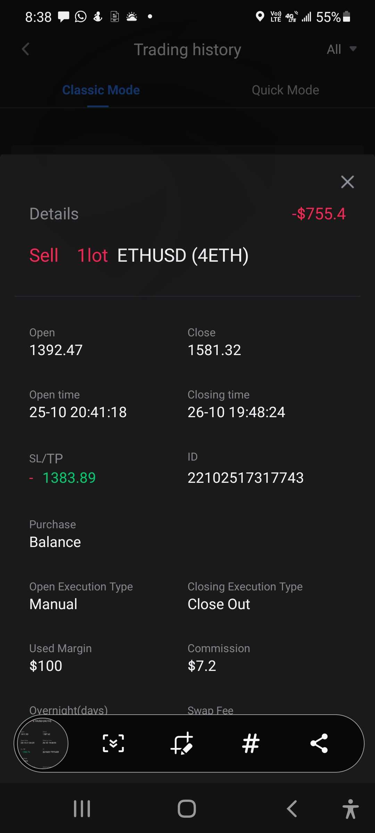The width and height of the screenshot is (375, 833).
Task: Open recent apps navigation button
Action: [x=82, y=809]
